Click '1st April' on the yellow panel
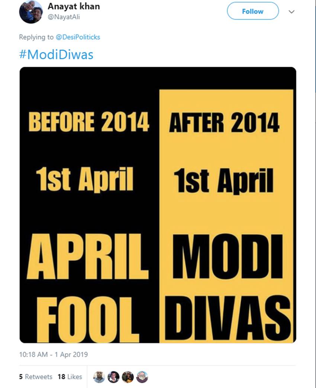 click(x=223, y=181)
